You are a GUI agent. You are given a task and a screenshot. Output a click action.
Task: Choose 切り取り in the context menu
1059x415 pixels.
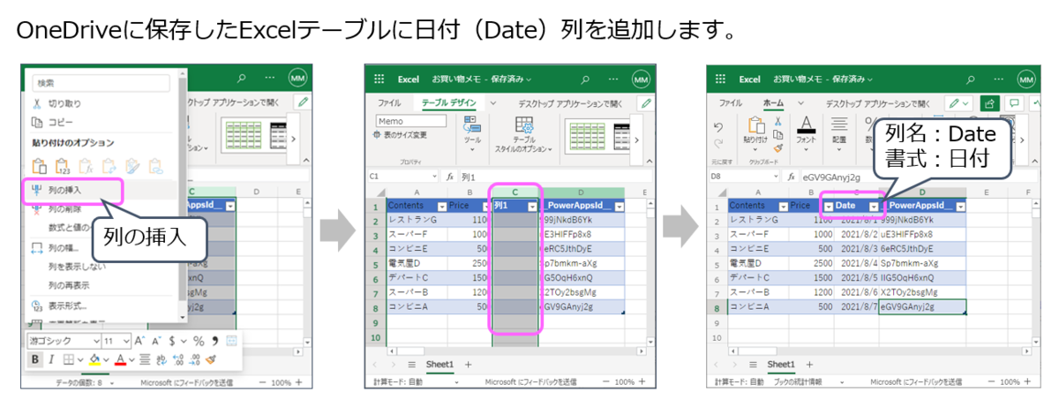(x=64, y=103)
